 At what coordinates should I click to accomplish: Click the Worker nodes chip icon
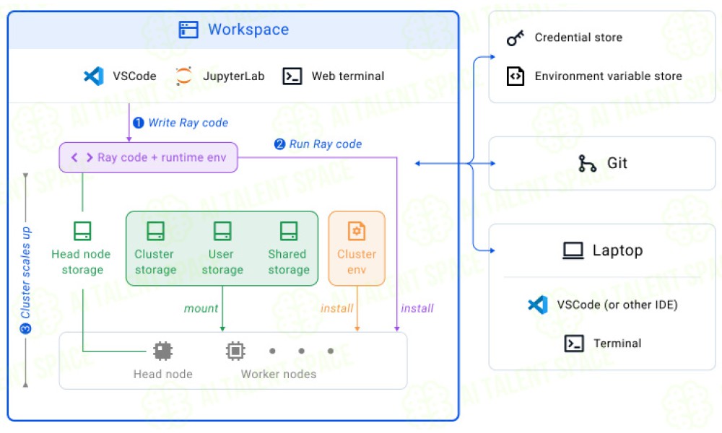(235, 351)
